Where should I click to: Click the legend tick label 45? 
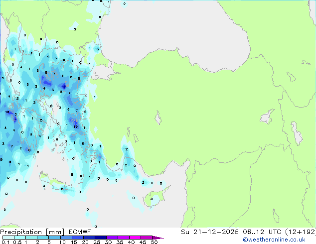[x=143, y=242]
